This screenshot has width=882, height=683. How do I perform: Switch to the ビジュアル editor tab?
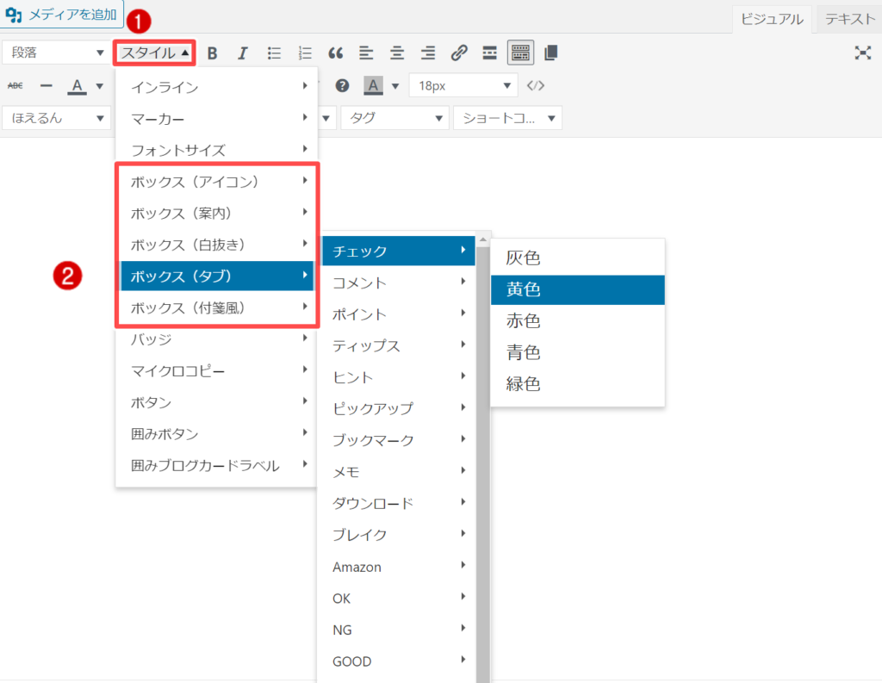(772, 19)
